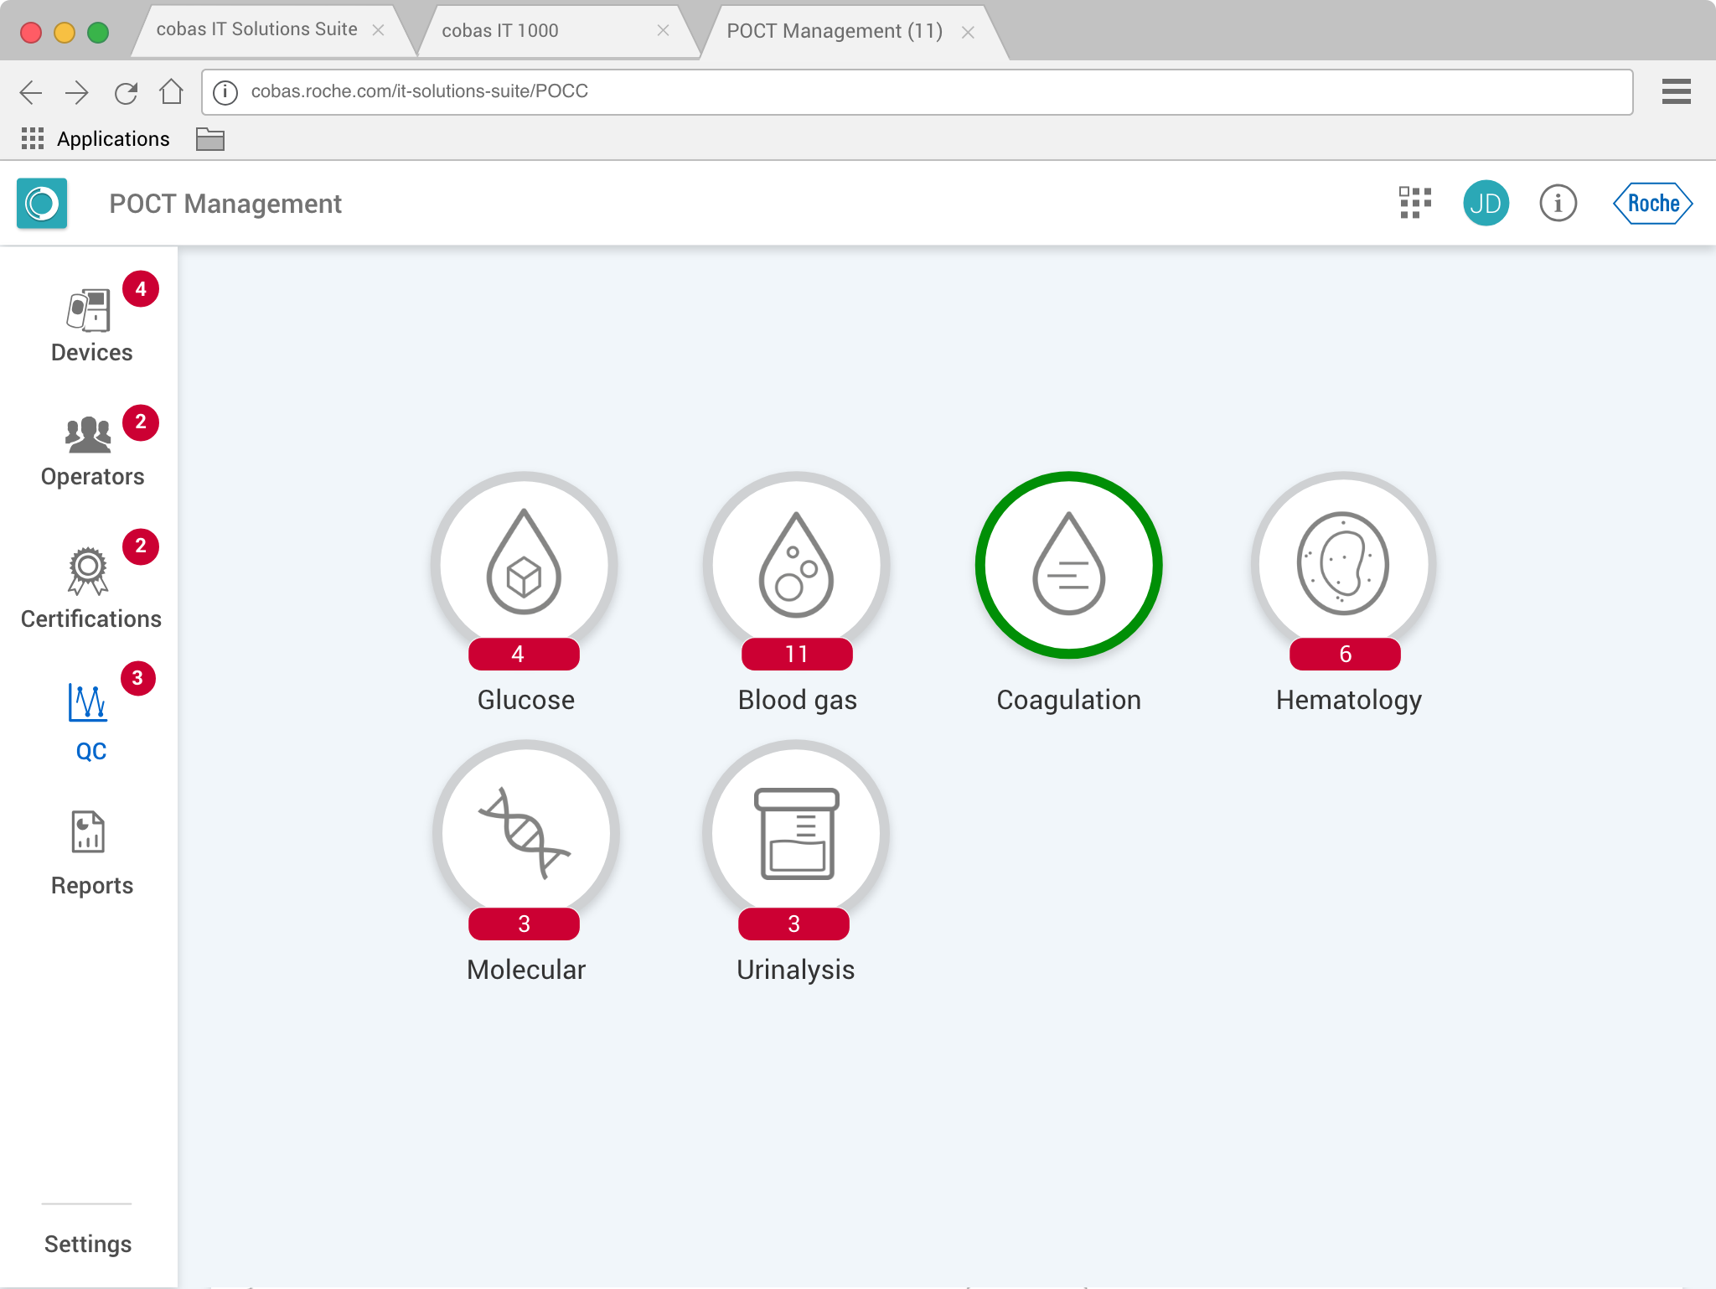Open Reports in the sidebar
The width and height of the screenshot is (1716, 1289).
click(x=90, y=853)
